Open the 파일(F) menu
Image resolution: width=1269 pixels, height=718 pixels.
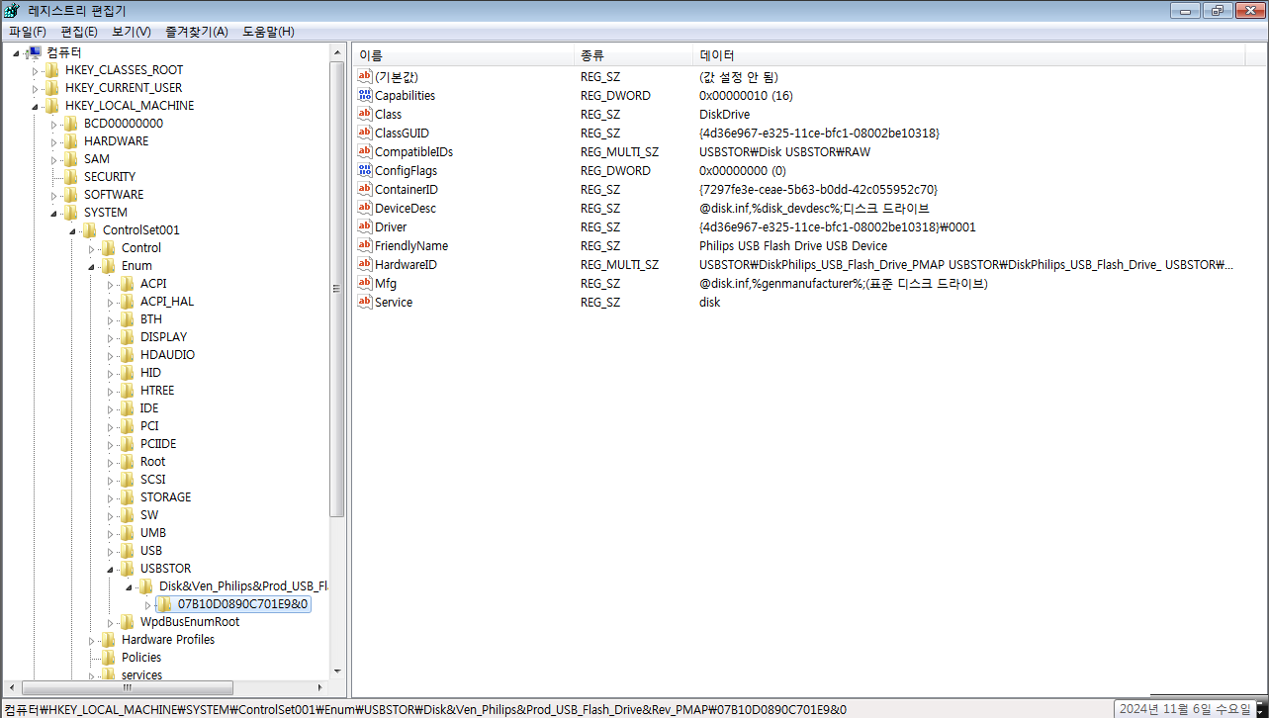click(28, 32)
